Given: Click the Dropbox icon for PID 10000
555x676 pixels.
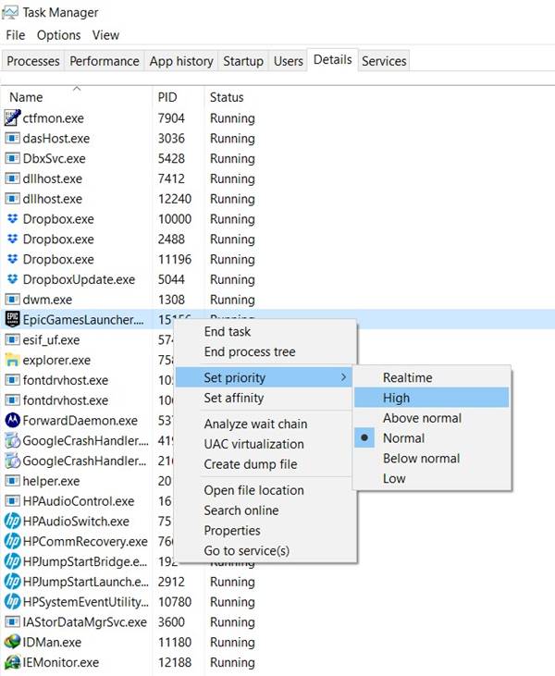Looking at the screenshot, I should [x=13, y=218].
